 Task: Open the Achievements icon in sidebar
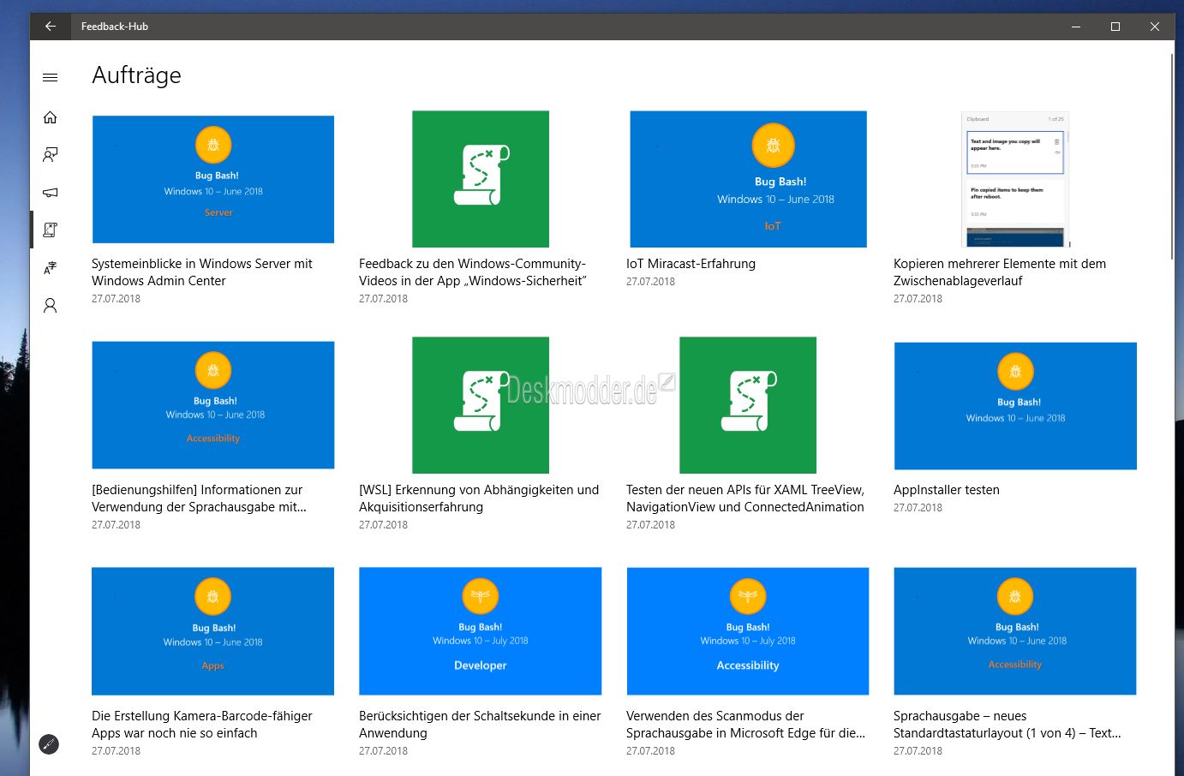[51, 268]
